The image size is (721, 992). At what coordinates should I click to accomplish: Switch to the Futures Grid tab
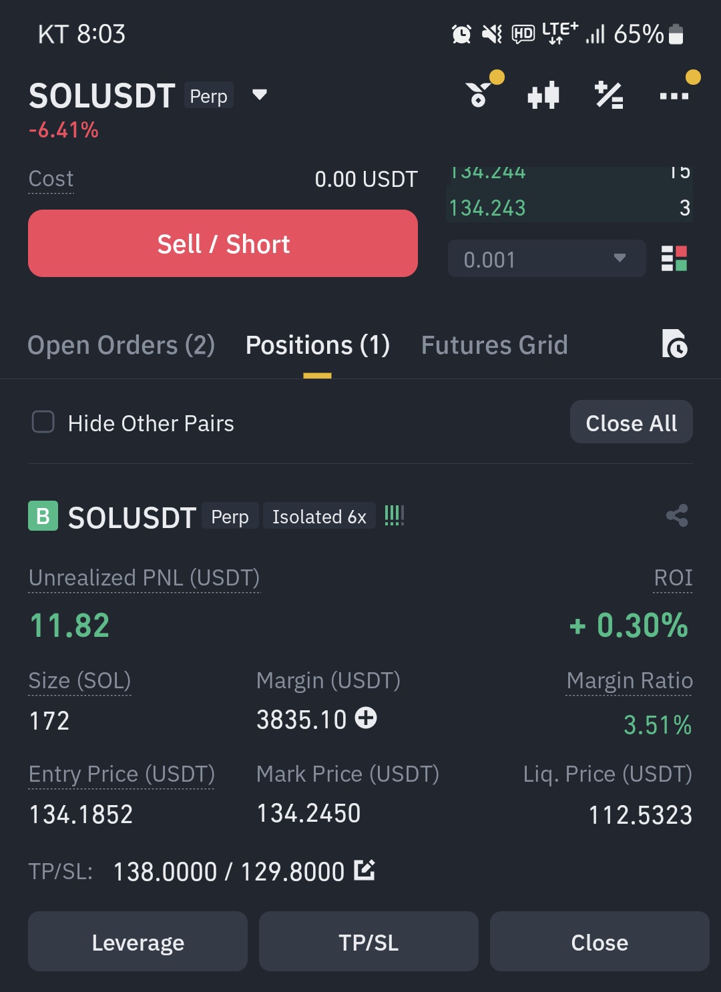[494, 345]
